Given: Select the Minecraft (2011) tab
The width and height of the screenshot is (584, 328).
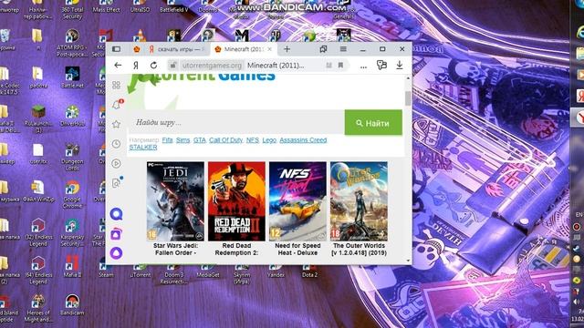Looking at the screenshot, I should (244, 49).
